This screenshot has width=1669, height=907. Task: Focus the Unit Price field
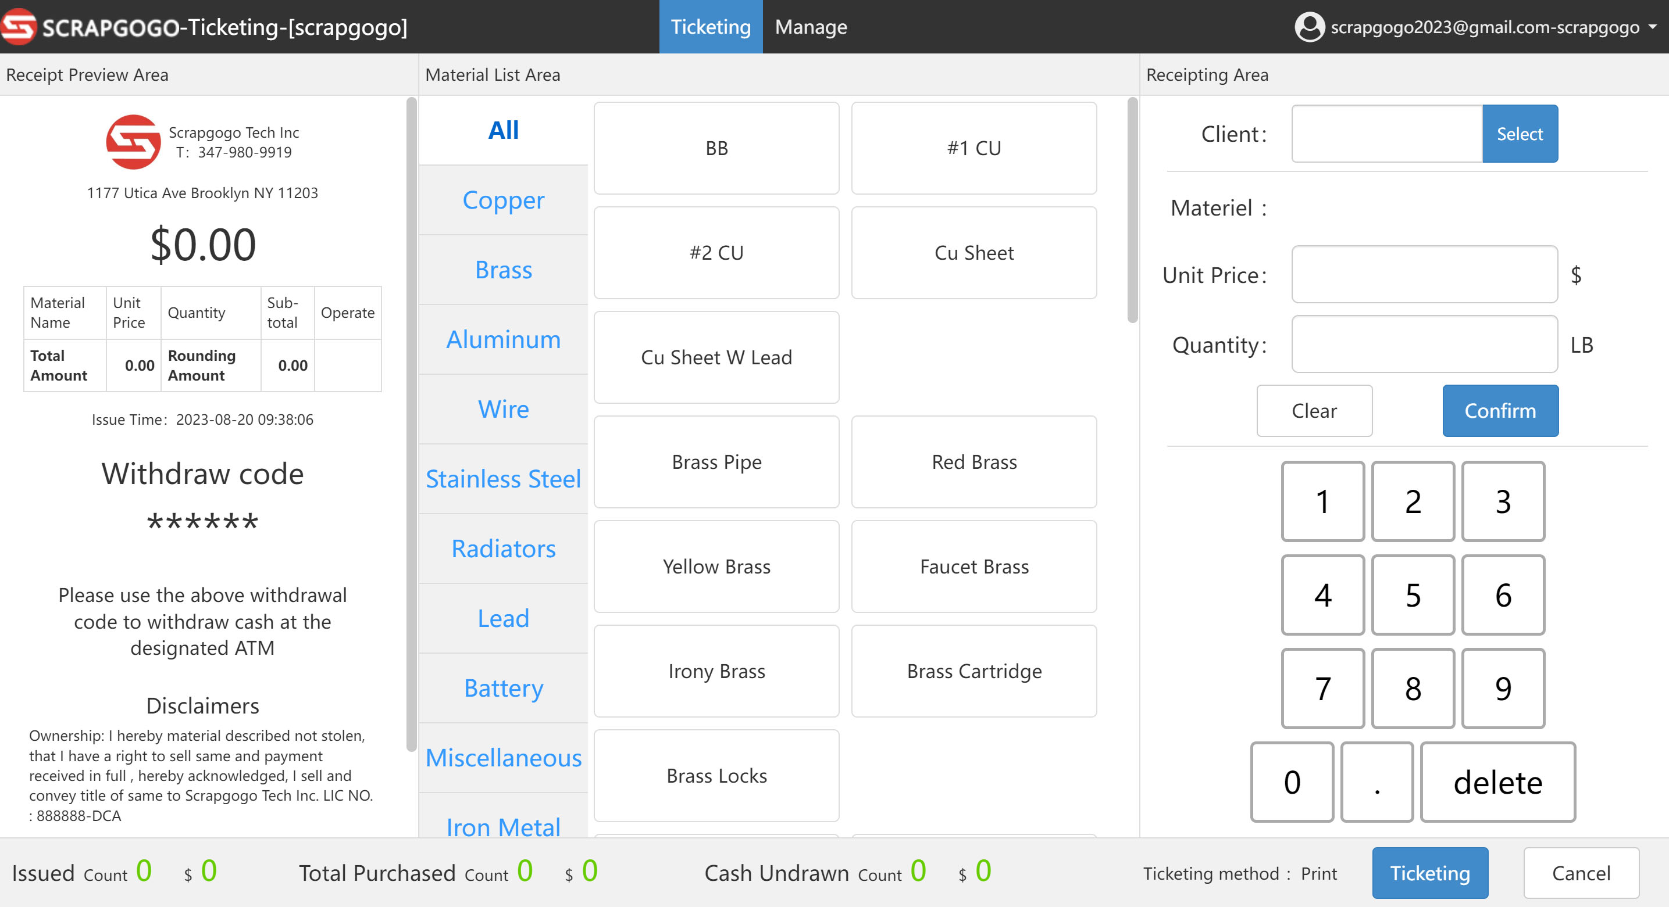[x=1425, y=274]
